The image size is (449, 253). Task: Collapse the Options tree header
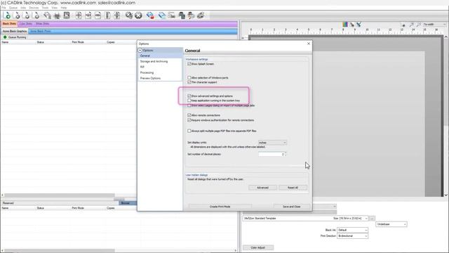tap(140, 50)
